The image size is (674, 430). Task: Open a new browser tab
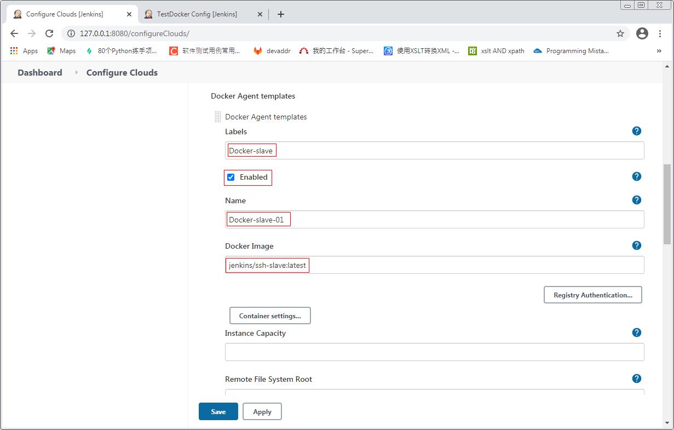click(x=281, y=14)
